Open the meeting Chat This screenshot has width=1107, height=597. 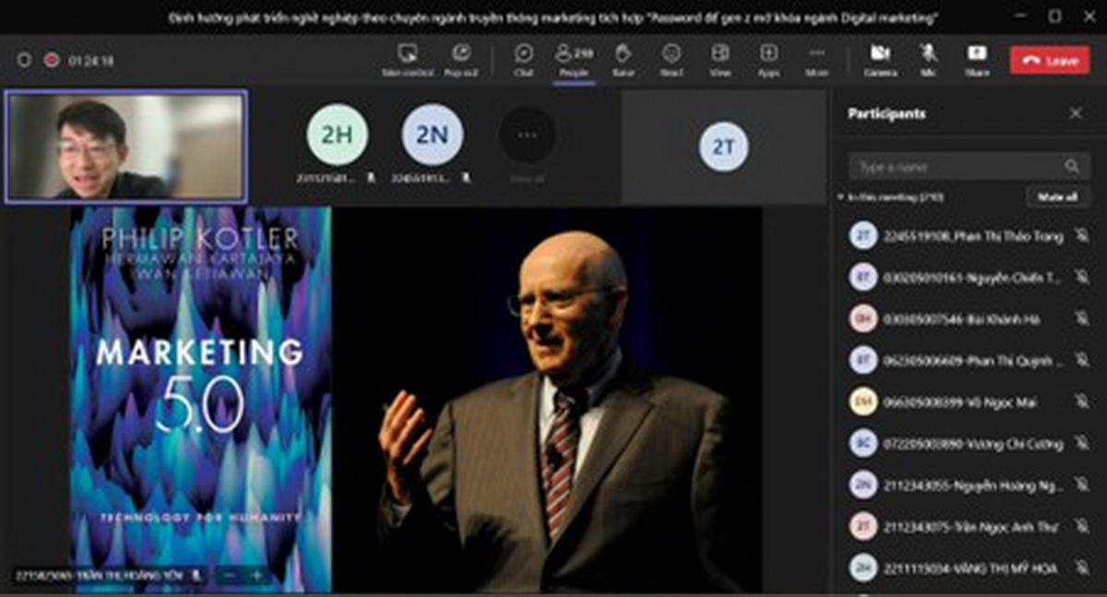524,59
